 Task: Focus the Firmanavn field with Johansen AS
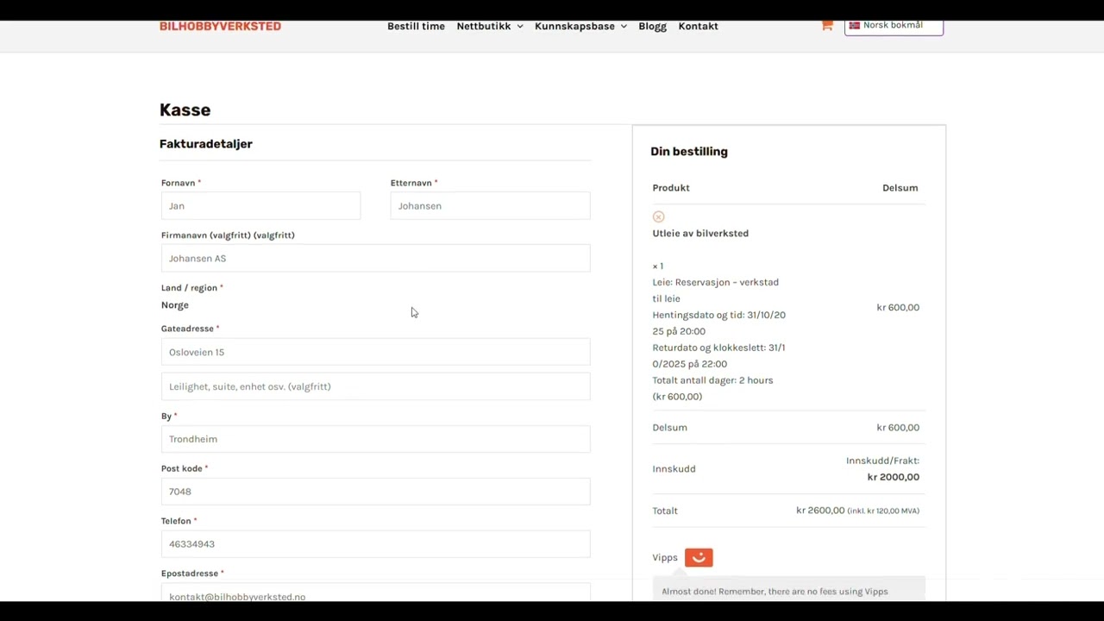pos(375,259)
